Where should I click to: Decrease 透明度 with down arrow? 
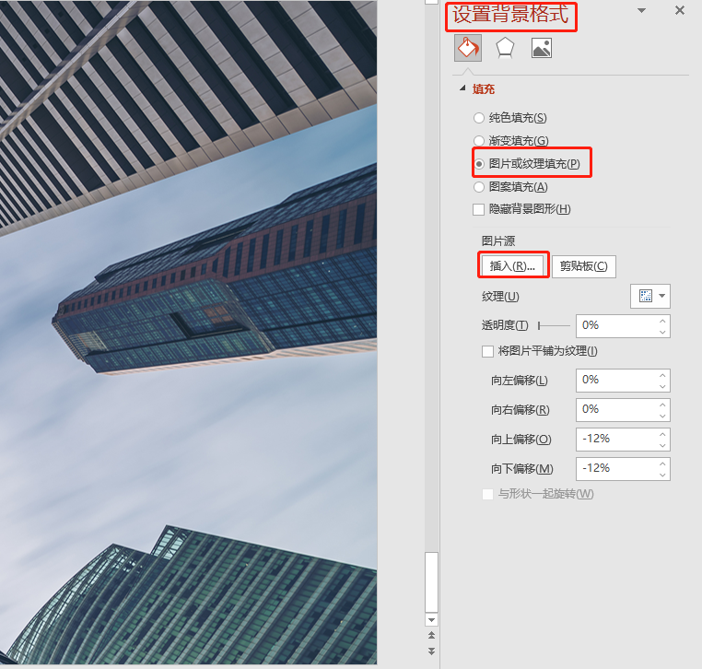(x=662, y=332)
